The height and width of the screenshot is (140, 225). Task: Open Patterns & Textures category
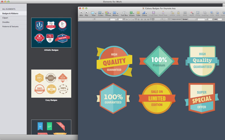pos(10,26)
